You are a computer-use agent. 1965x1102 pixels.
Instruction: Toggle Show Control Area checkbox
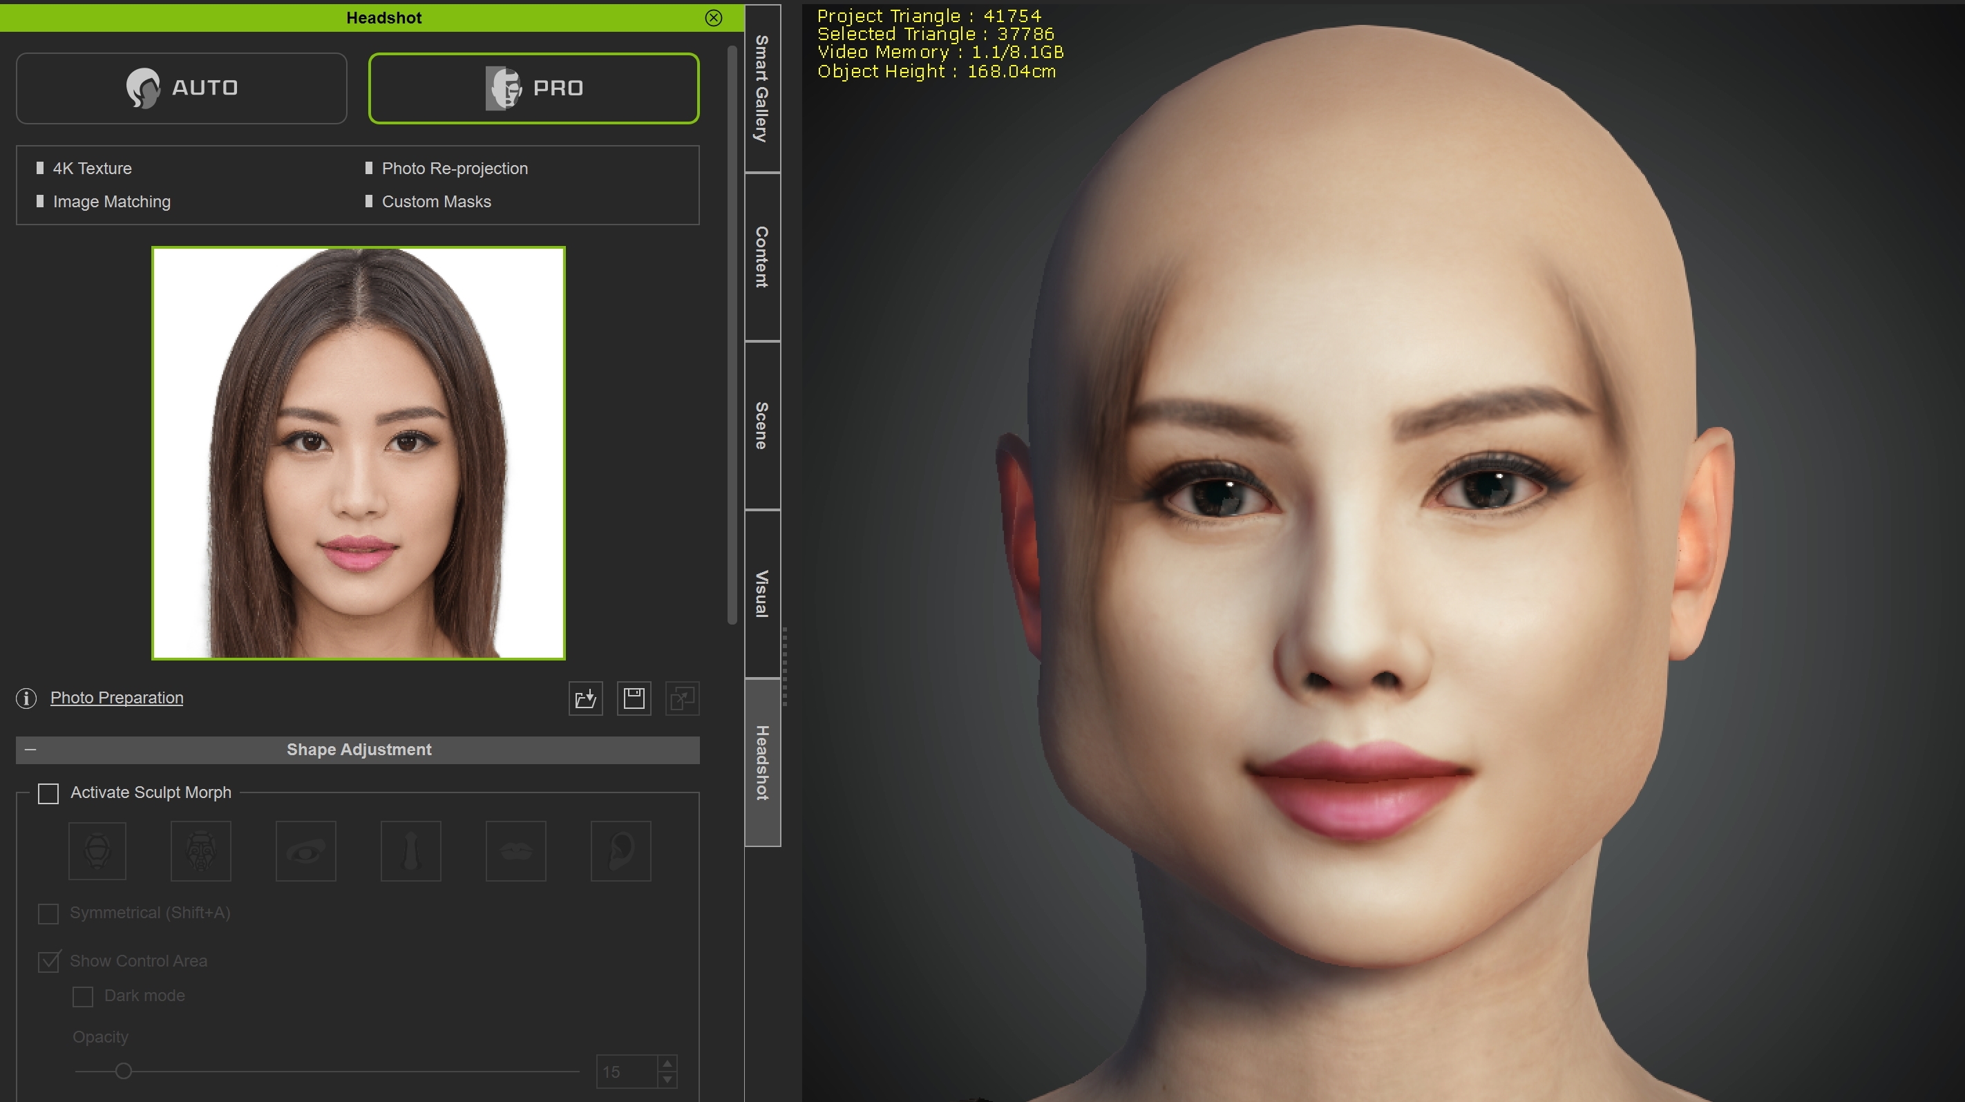(48, 961)
